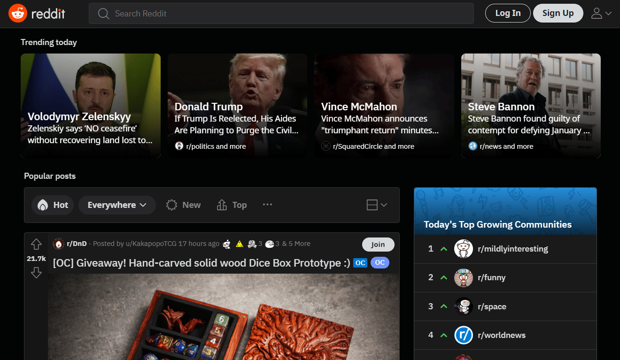Click the blue square OC tag
Viewport: 620px width, 360px height.
point(360,263)
